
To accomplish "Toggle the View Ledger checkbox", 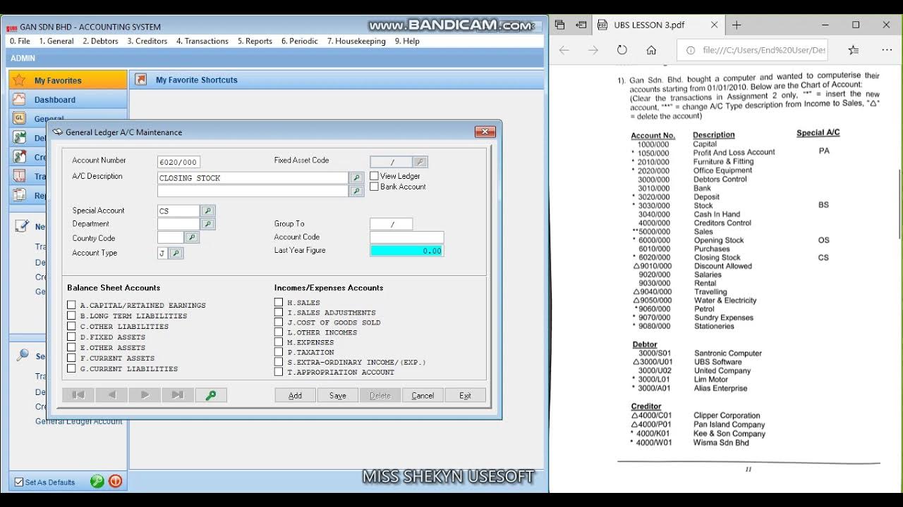I will (x=375, y=176).
